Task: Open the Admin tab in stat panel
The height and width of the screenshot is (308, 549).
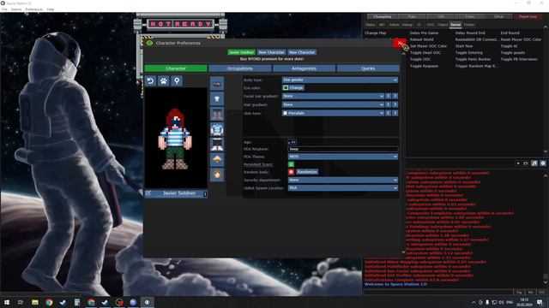Action: click(394, 25)
